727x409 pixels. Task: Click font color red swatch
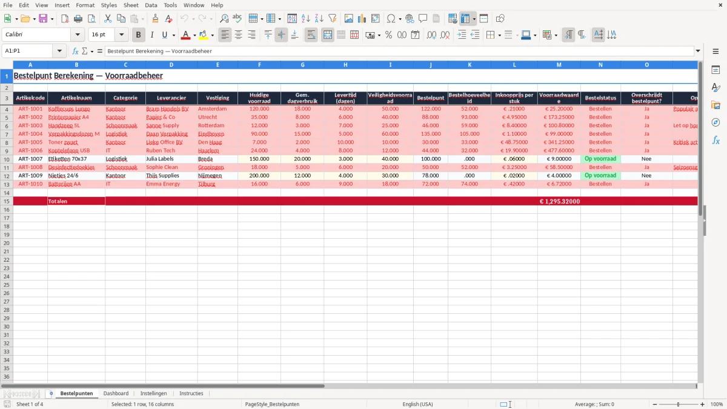coord(186,35)
